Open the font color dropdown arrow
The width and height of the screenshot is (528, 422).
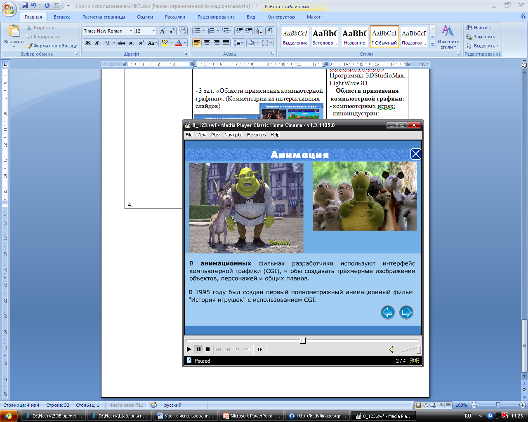[x=185, y=43]
